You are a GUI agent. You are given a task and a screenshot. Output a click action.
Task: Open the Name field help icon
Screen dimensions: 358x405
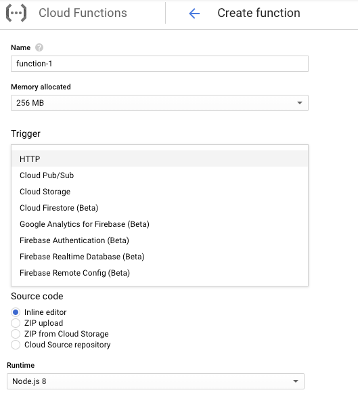[39, 47]
